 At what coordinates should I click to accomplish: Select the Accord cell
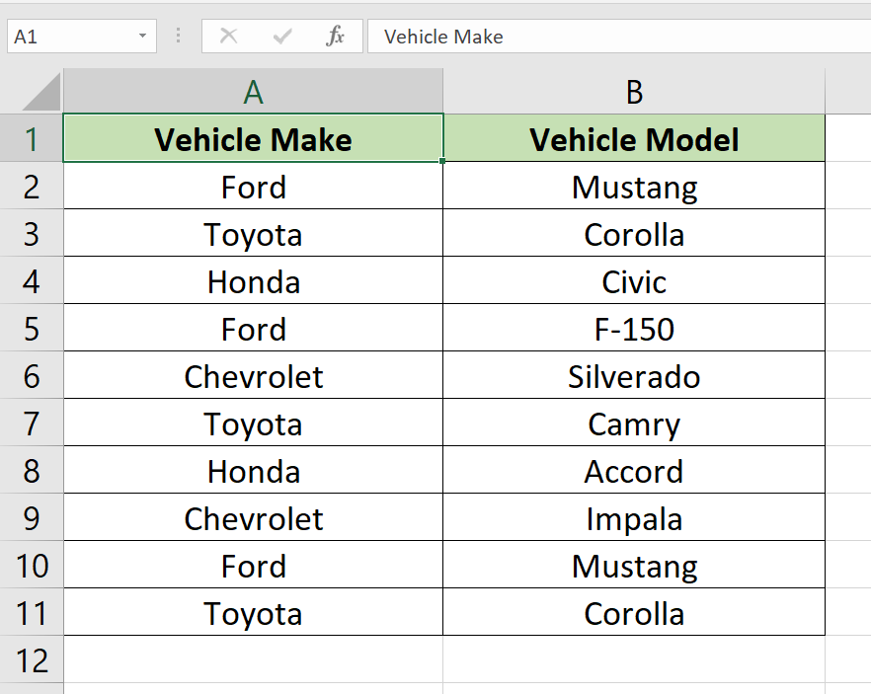[634, 470]
